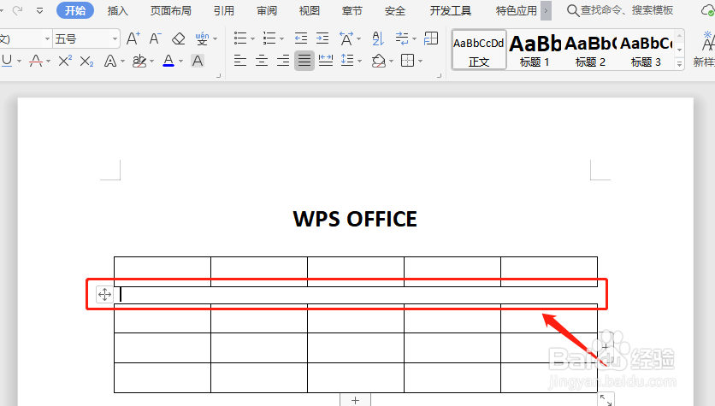Screen dimensions: 715x406
Task: Click the line spacing icon
Action: click(x=348, y=61)
